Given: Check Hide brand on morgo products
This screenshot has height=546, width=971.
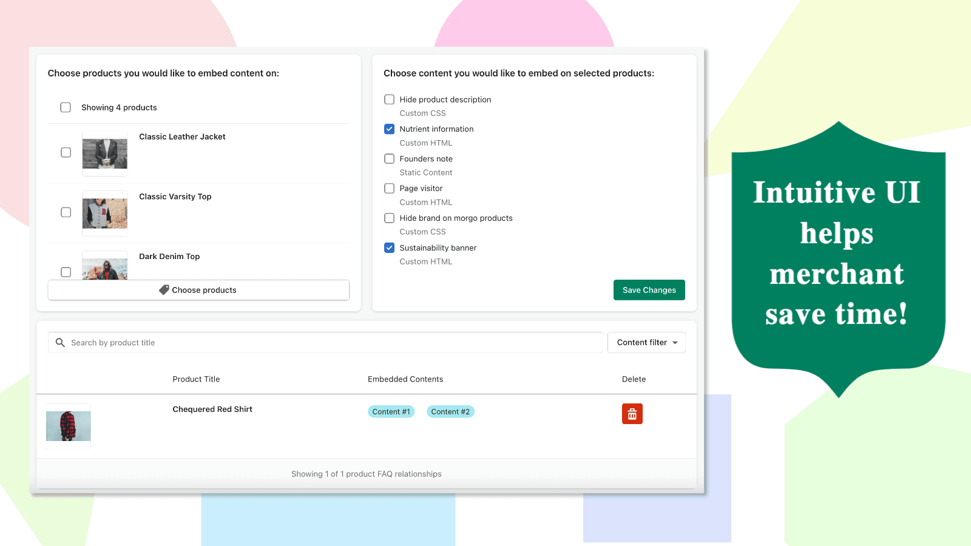Looking at the screenshot, I should [x=389, y=218].
